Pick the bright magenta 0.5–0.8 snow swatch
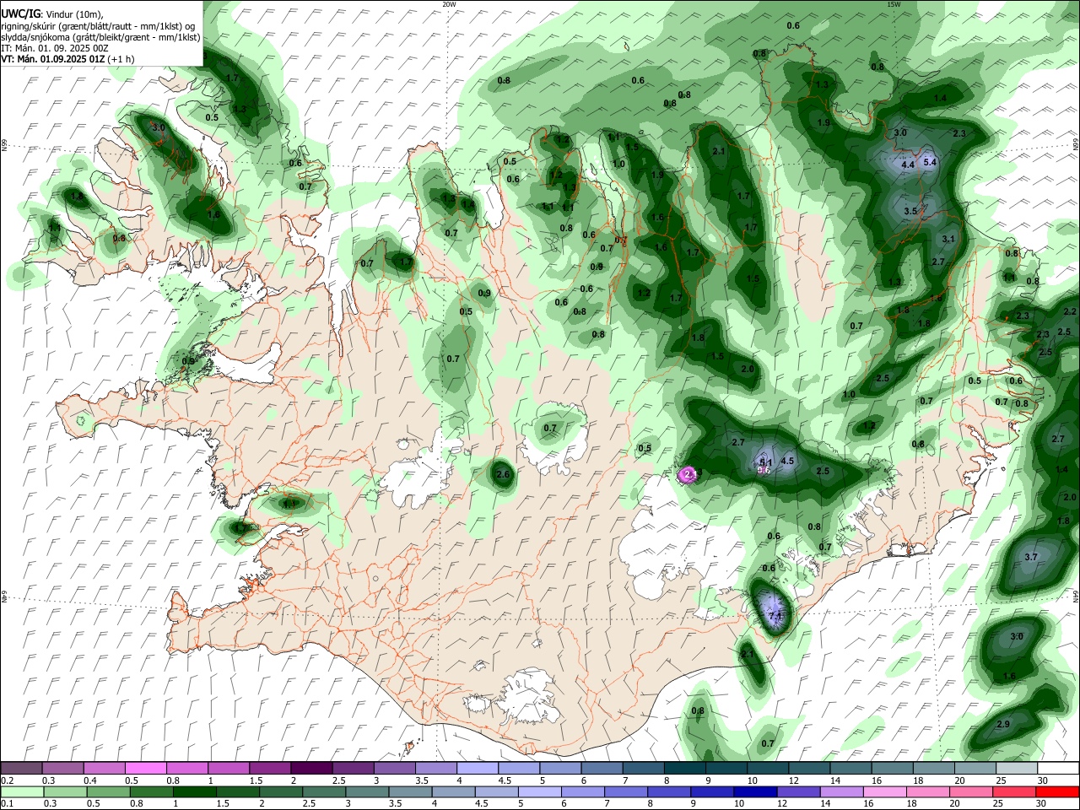The image size is (1080, 810). pyautogui.click(x=145, y=769)
